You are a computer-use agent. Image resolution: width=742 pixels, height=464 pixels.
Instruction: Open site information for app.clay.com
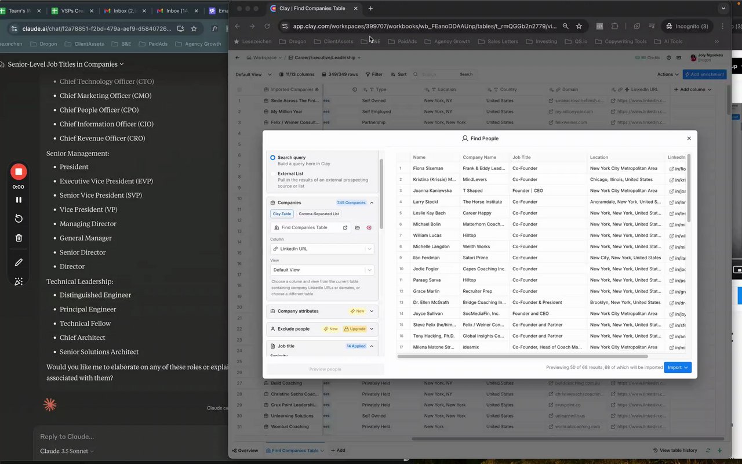(284, 26)
